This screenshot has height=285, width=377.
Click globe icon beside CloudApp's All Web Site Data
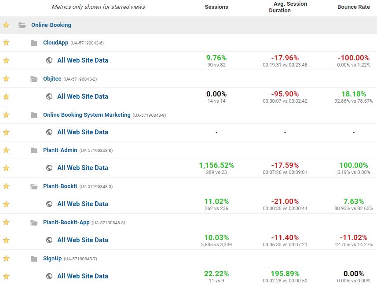click(49, 60)
